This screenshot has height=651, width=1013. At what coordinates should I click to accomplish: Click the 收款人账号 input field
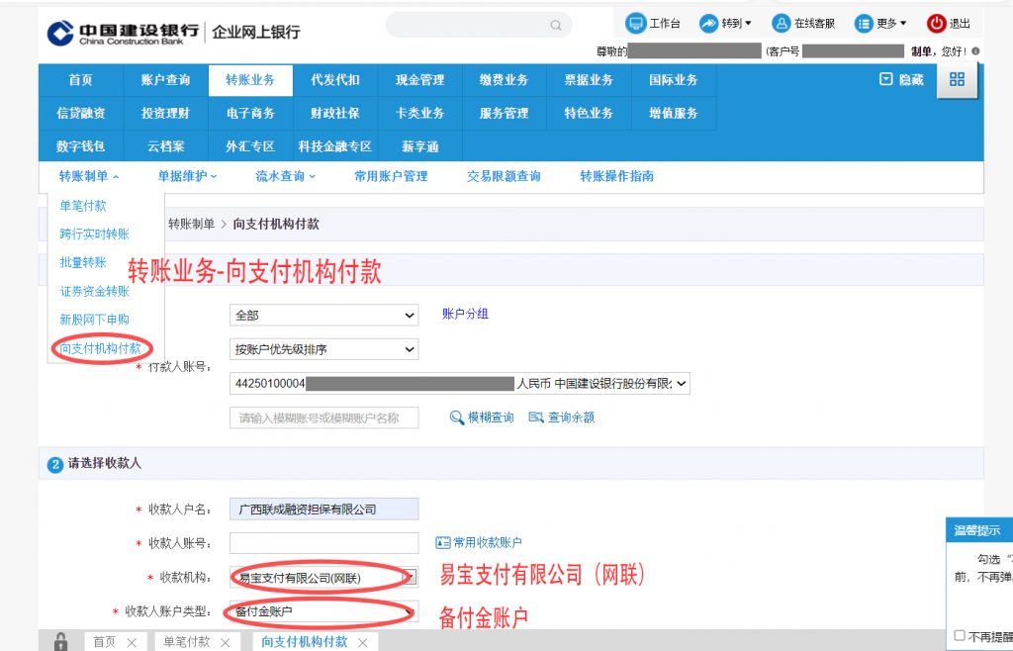point(323,542)
